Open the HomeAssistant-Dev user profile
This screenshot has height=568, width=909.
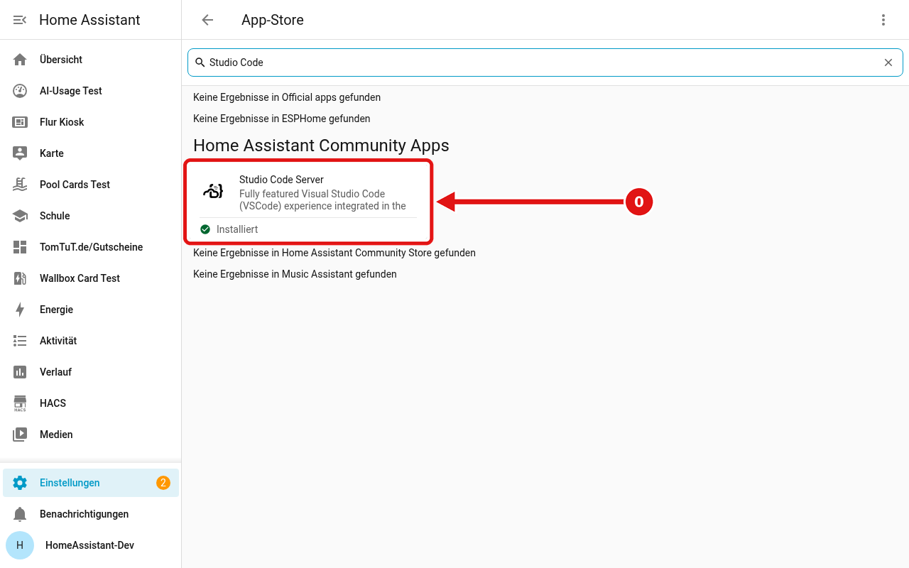(x=91, y=545)
